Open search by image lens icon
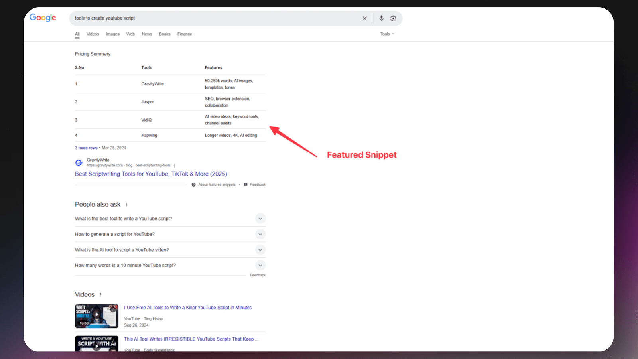638x359 pixels. tap(393, 18)
